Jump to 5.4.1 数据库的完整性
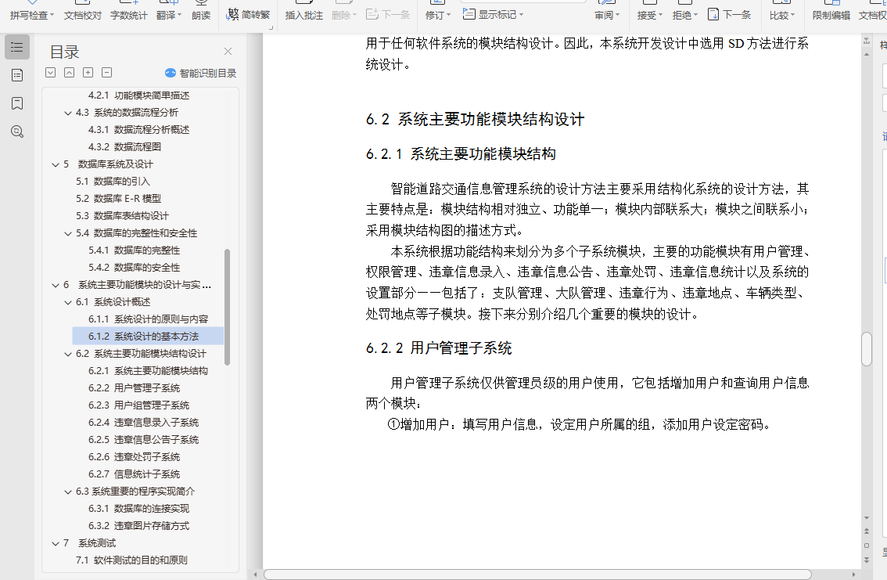 (134, 250)
